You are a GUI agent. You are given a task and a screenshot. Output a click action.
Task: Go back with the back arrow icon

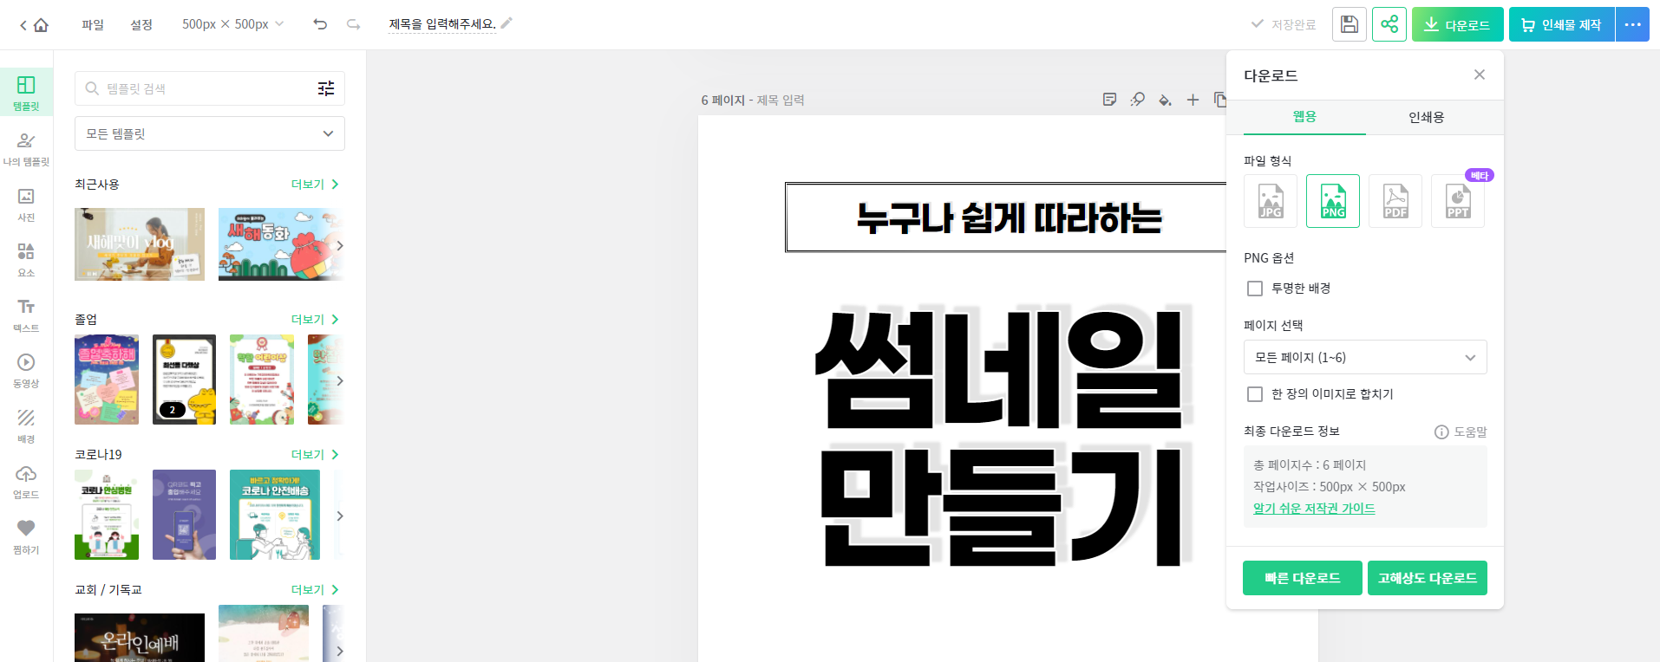coord(23,25)
